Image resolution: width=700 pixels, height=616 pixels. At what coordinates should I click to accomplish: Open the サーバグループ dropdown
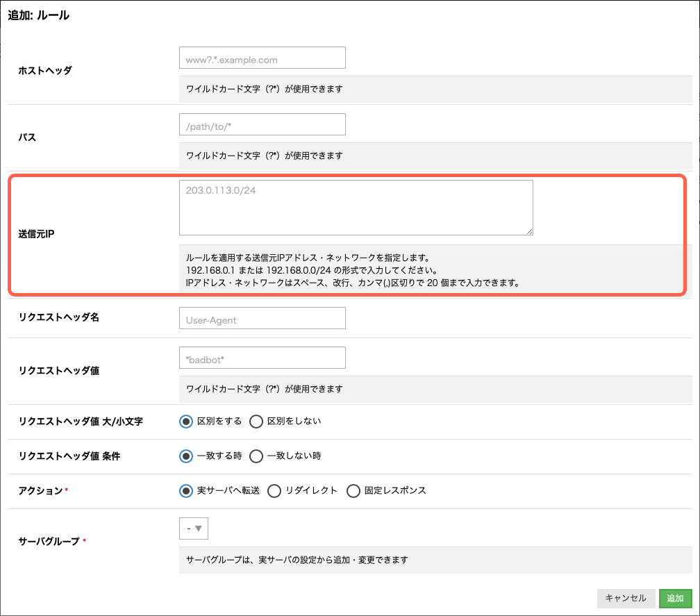click(x=194, y=528)
